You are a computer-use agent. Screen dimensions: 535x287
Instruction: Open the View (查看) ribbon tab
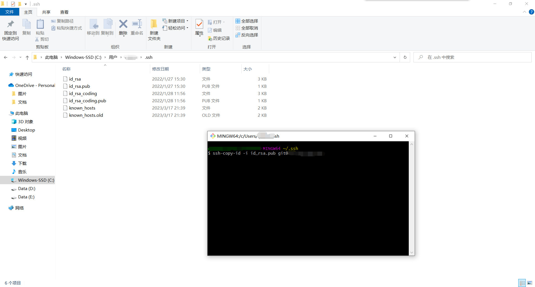64,12
